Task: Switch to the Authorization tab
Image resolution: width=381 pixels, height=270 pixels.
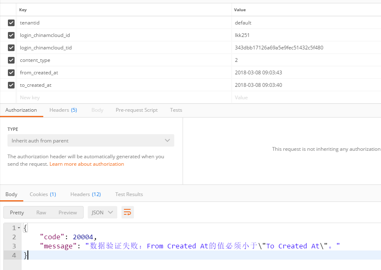Action: coord(21,110)
